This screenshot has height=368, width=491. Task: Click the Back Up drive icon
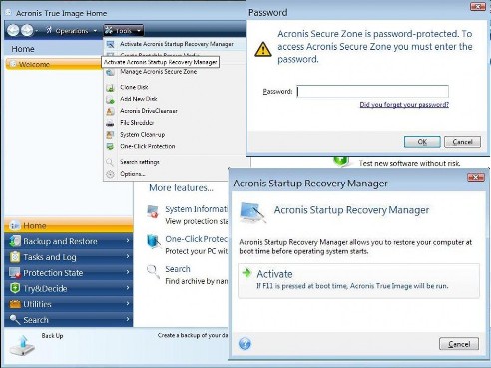22,346
